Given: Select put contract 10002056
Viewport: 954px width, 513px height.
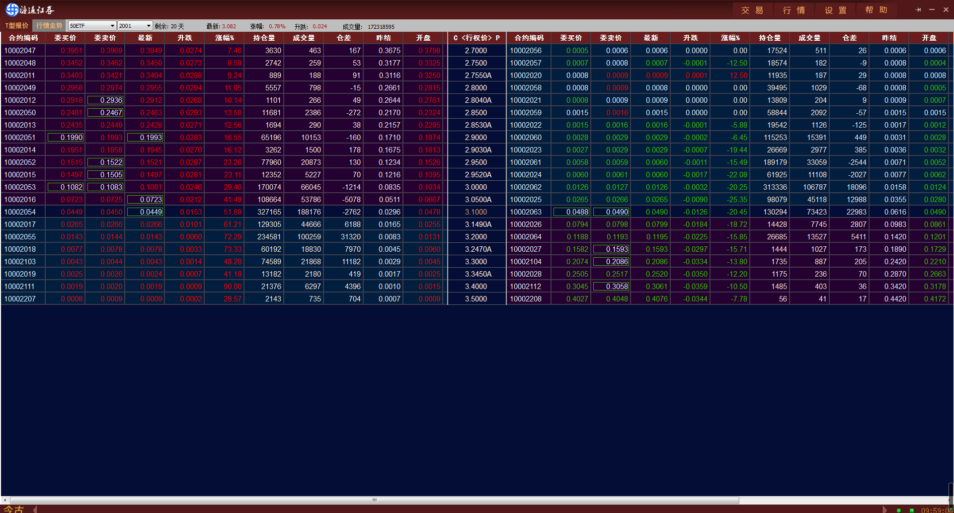Looking at the screenshot, I should pos(526,51).
